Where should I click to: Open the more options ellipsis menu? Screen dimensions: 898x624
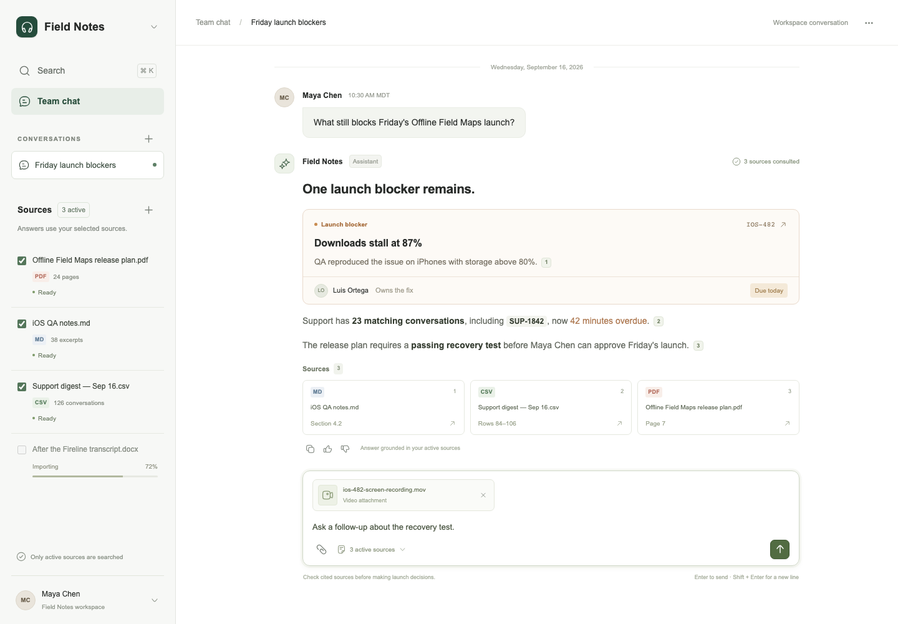point(869,23)
